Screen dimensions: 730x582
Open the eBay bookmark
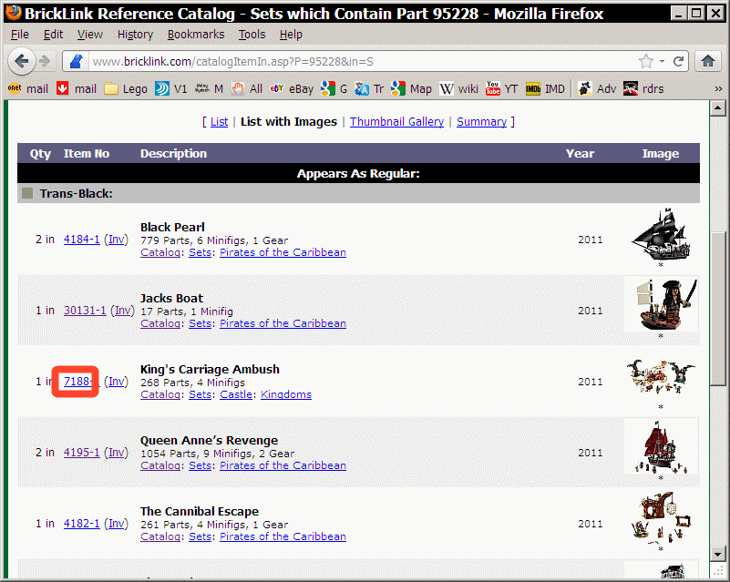pyautogui.click(x=292, y=88)
